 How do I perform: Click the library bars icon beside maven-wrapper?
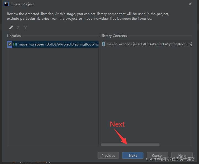(x=15, y=44)
